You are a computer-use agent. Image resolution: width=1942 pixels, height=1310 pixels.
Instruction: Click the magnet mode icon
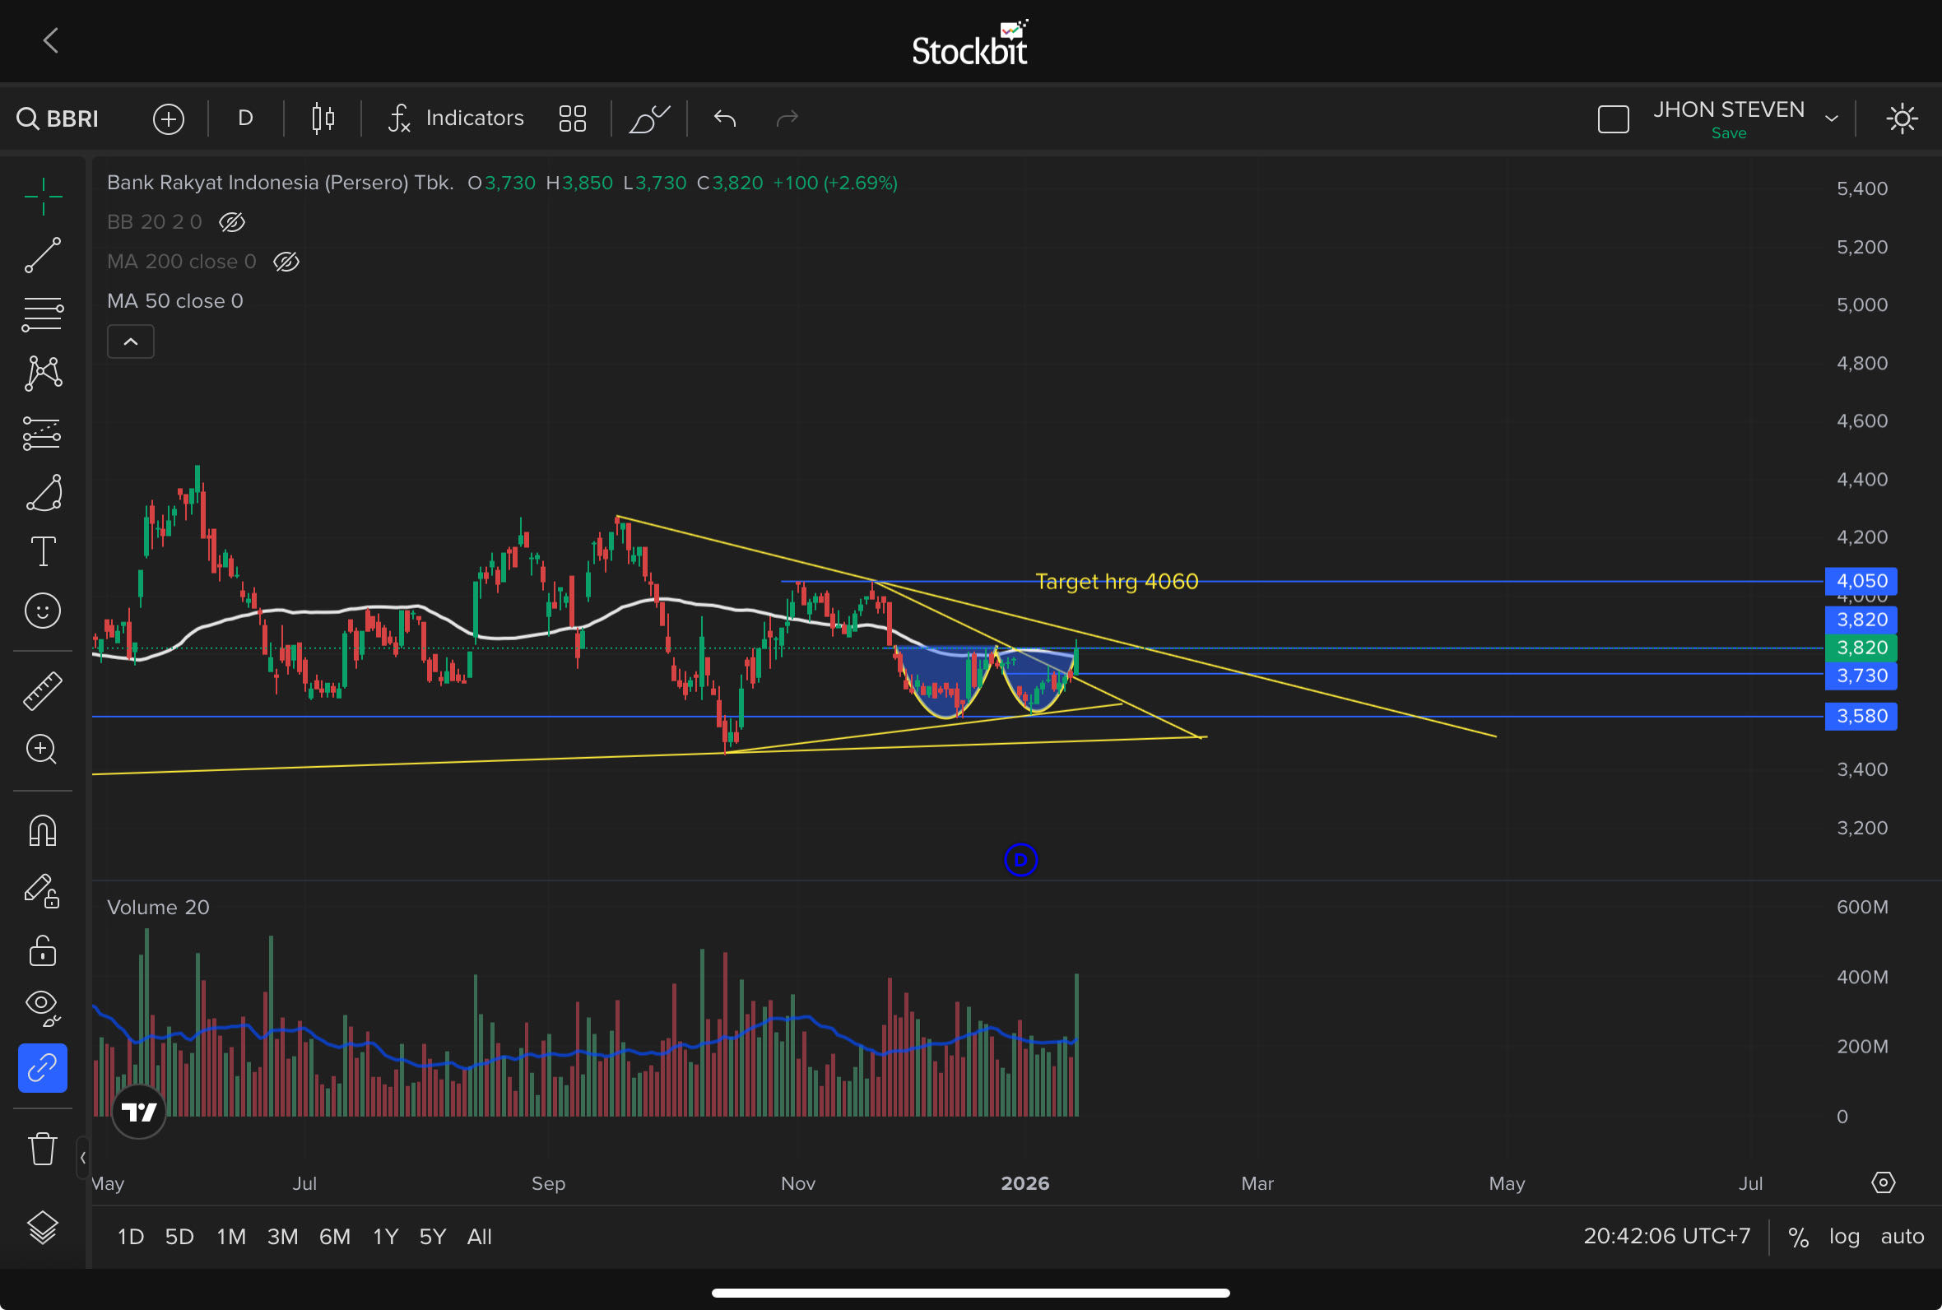coord(43,830)
